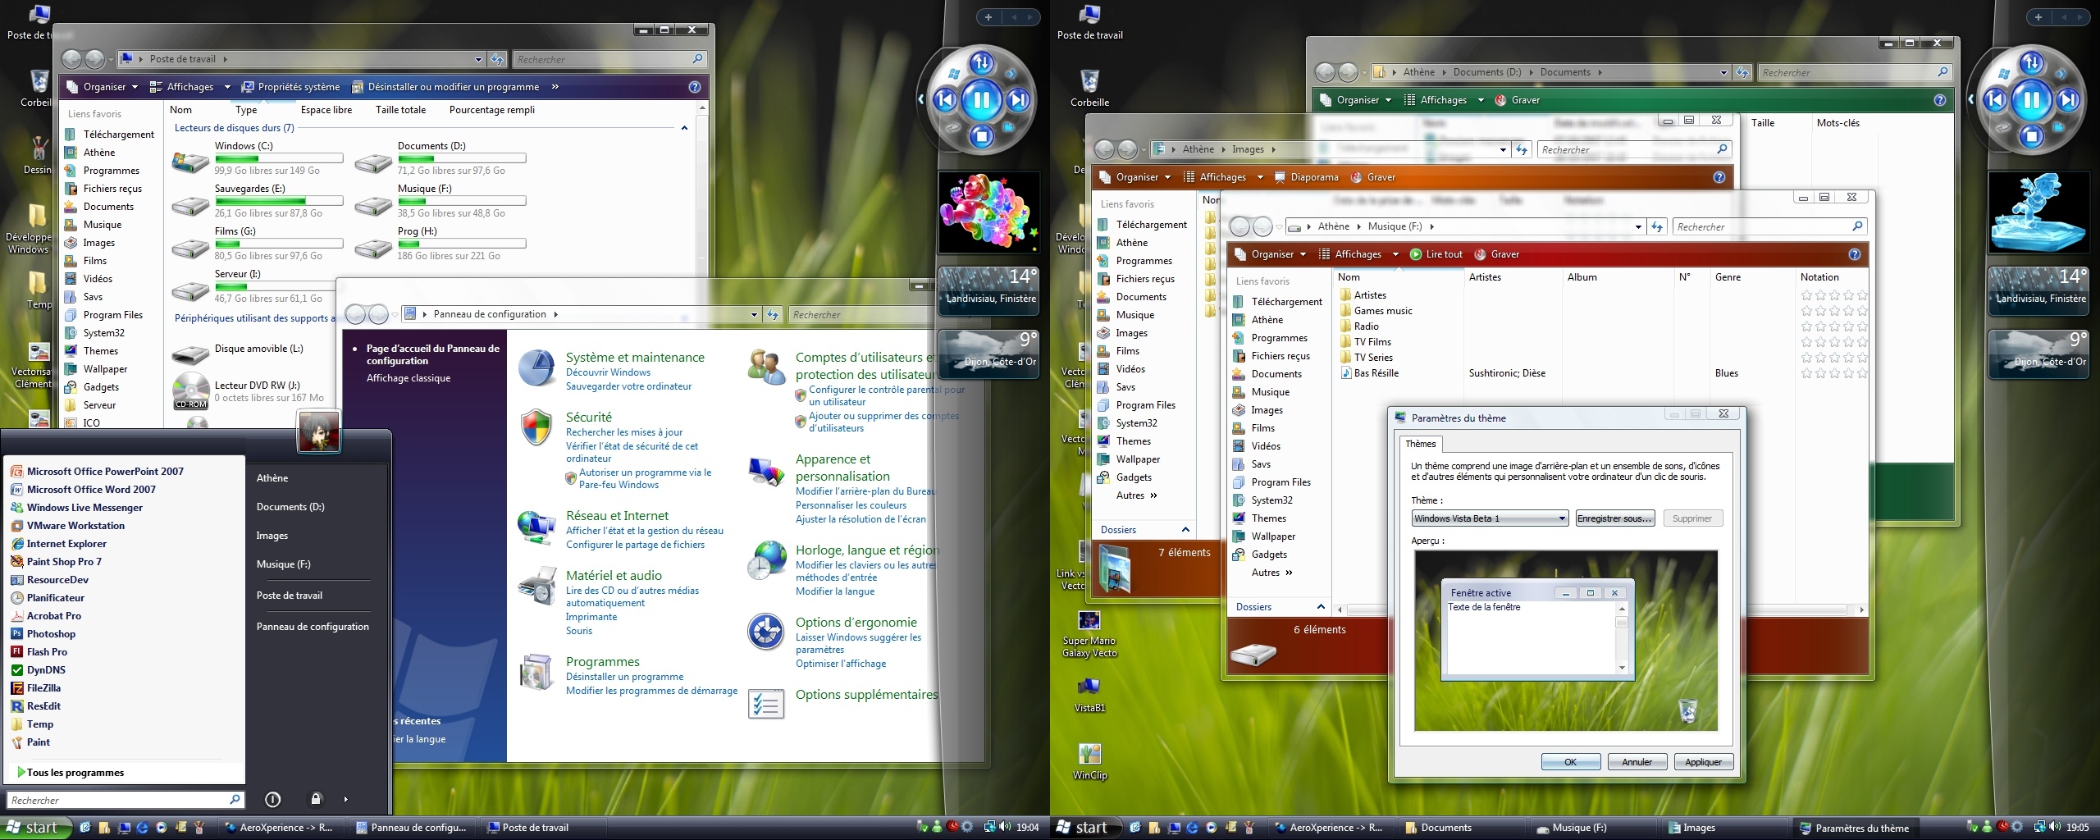Pause playback on the circular media widget
The width and height of the screenshot is (2100, 840).
pos(982,99)
